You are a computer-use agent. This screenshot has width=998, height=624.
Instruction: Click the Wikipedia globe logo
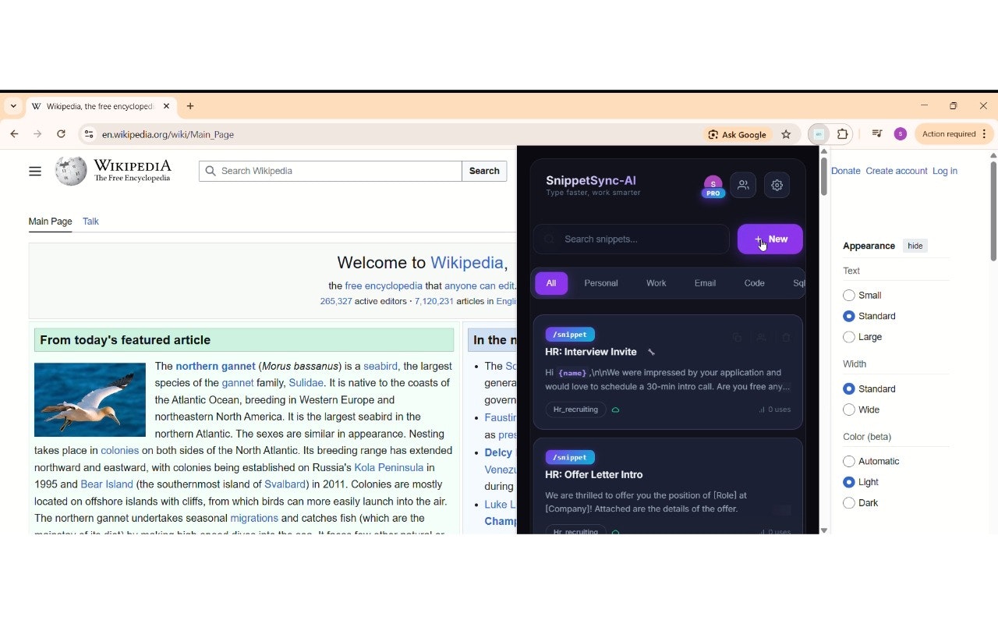coord(71,171)
